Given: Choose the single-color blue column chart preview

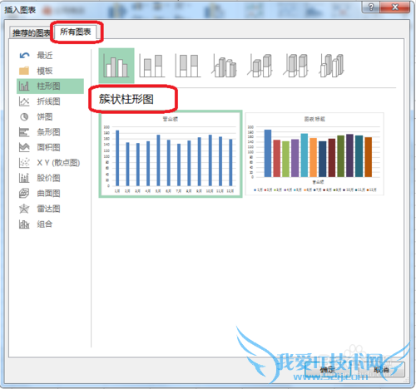Looking at the screenshot, I should (x=171, y=154).
